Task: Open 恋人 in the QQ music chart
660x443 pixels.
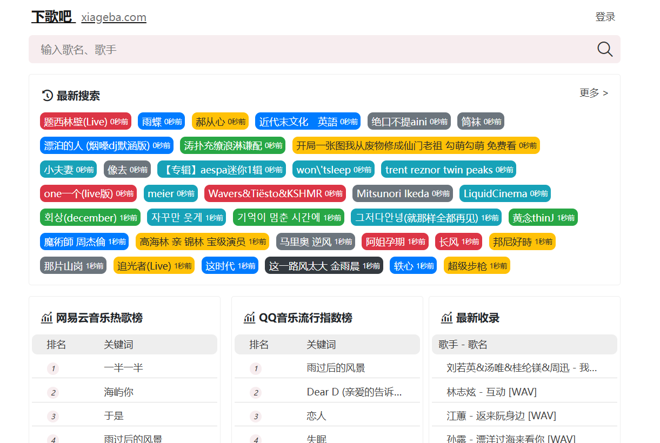Action: (316, 416)
